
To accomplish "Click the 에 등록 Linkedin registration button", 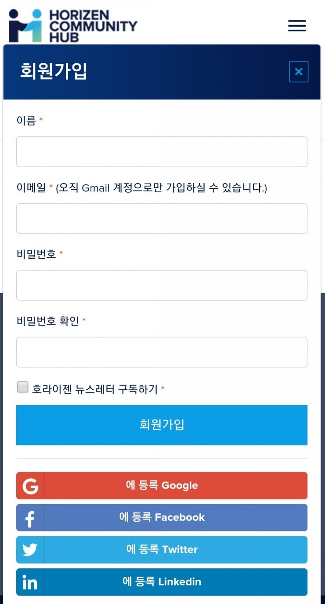I will pos(162,582).
